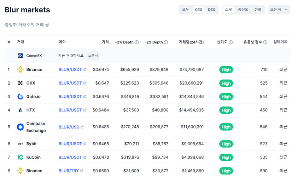Open the 모든 쌍 pairs dropdown
Image resolution: width=297 pixels, height=177 pixels.
[x=279, y=10]
